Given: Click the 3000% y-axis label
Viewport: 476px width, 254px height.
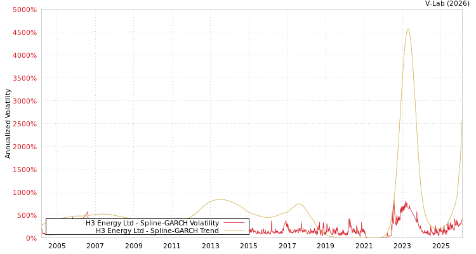Looking at the screenshot, I should click(25, 101).
